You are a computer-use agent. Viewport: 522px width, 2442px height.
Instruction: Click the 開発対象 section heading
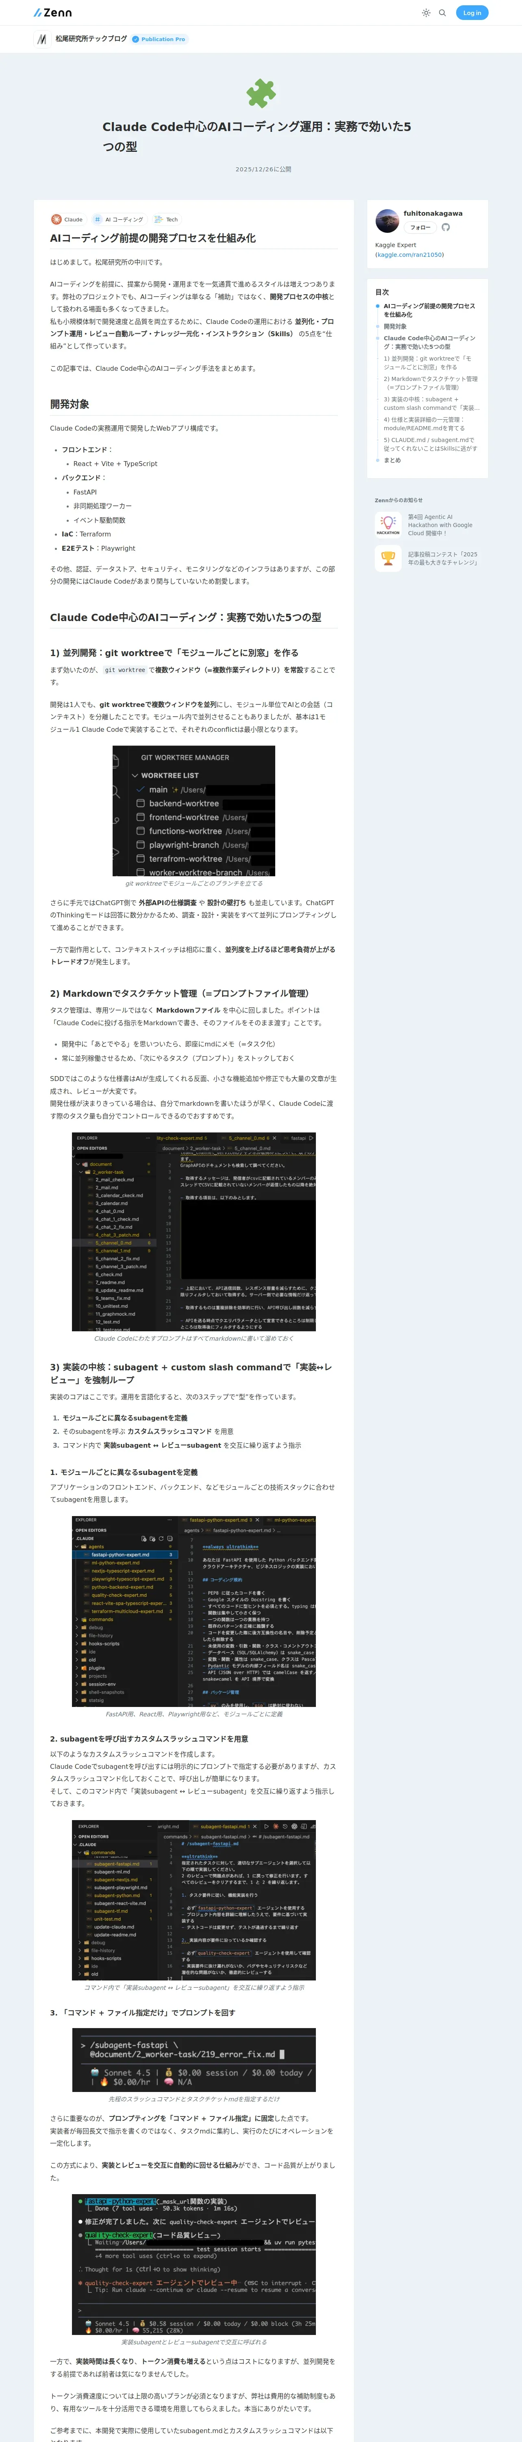click(x=70, y=404)
